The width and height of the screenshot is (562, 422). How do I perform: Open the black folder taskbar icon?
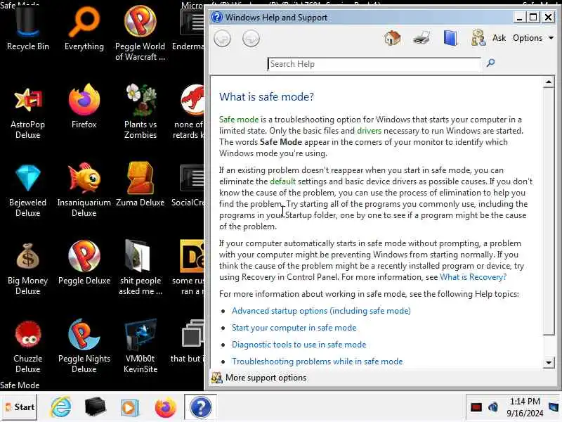[95, 408]
